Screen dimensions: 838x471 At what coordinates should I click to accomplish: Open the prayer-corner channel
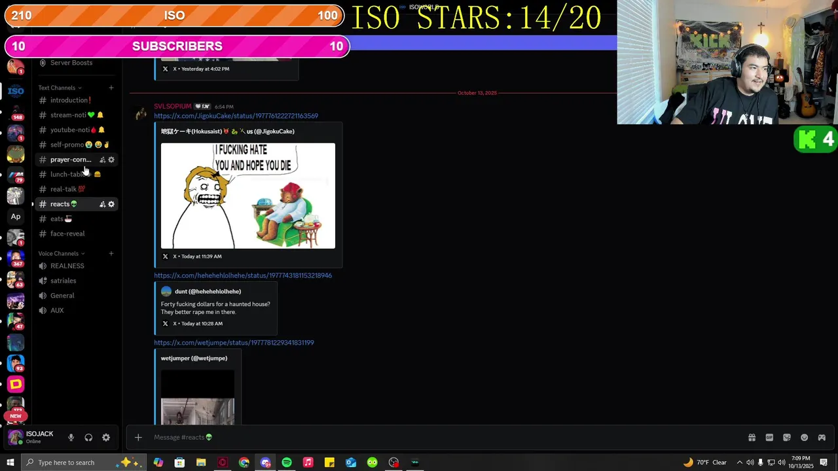[71, 160]
